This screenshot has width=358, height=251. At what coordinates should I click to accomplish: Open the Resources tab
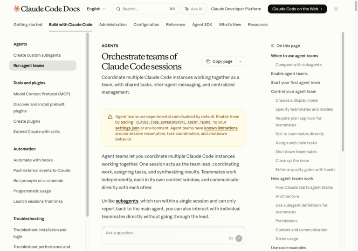tap(257, 24)
